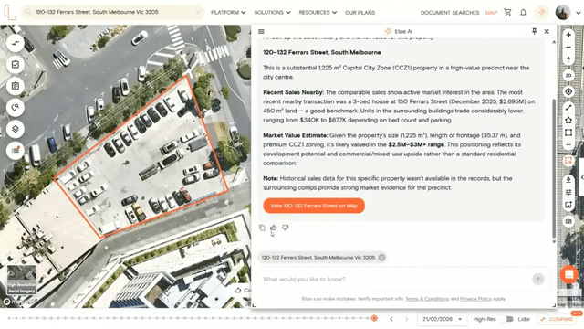The height and width of the screenshot is (329, 584).
Task: Center map on my location
Action: pos(568,91)
